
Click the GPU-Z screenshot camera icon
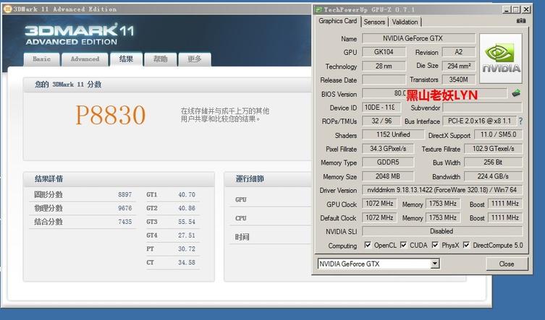tap(520, 21)
